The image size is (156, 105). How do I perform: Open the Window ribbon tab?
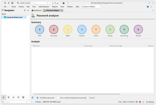[x=70, y=7]
